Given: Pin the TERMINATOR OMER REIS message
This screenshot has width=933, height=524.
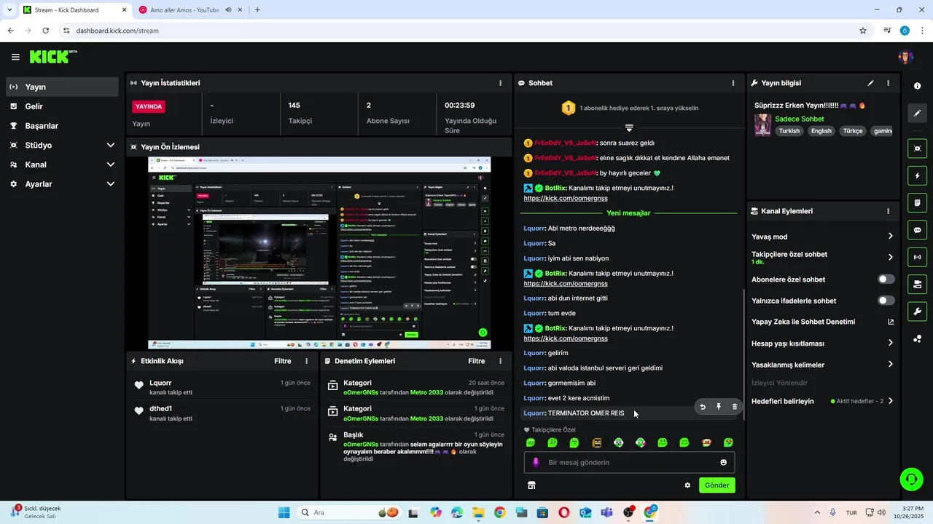Looking at the screenshot, I should [x=719, y=407].
